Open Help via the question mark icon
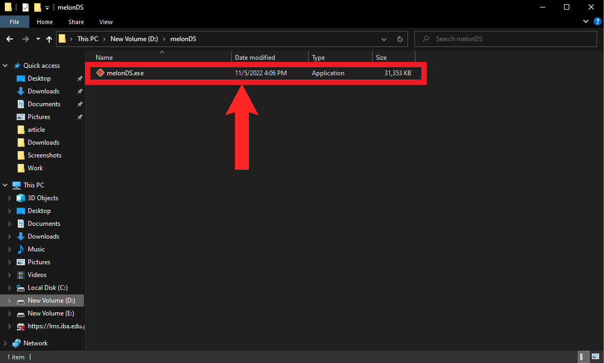Image resolution: width=604 pixels, height=363 pixels. coord(598,21)
